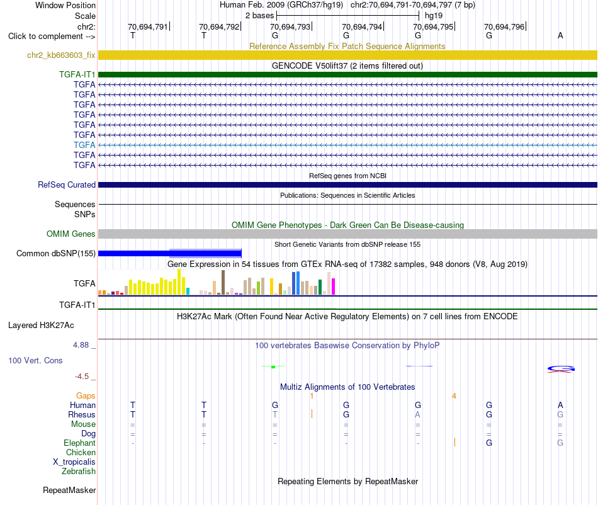Select the blue dbSNP variant item

tap(170, 253)
